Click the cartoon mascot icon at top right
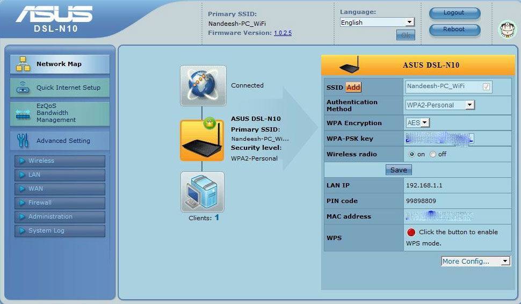The height and width of the screenshot is (304, 521). (x=505, y=30)
